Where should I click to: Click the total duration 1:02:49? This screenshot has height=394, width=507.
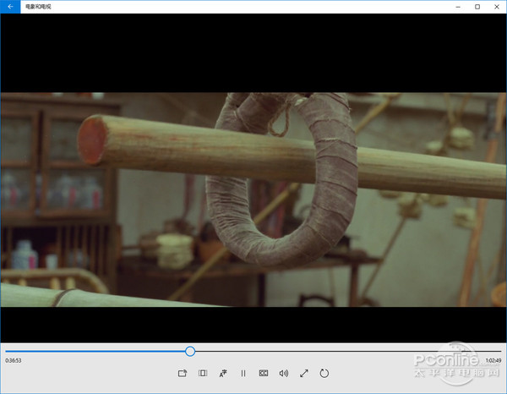click(x=493, y=360)
